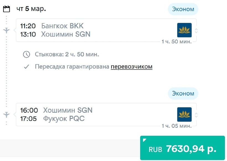Click the plane icon for the Bangkok departure
The height and width of the screenshot is (161, 227).
tap(6, 30)
